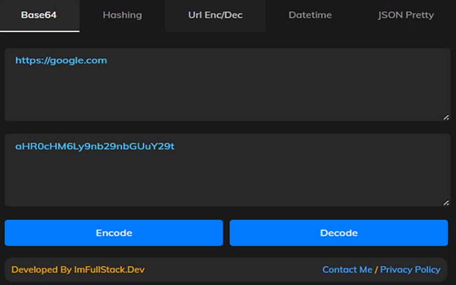
Task: Open the Hashing tab
Action: [x=122, y=15]
